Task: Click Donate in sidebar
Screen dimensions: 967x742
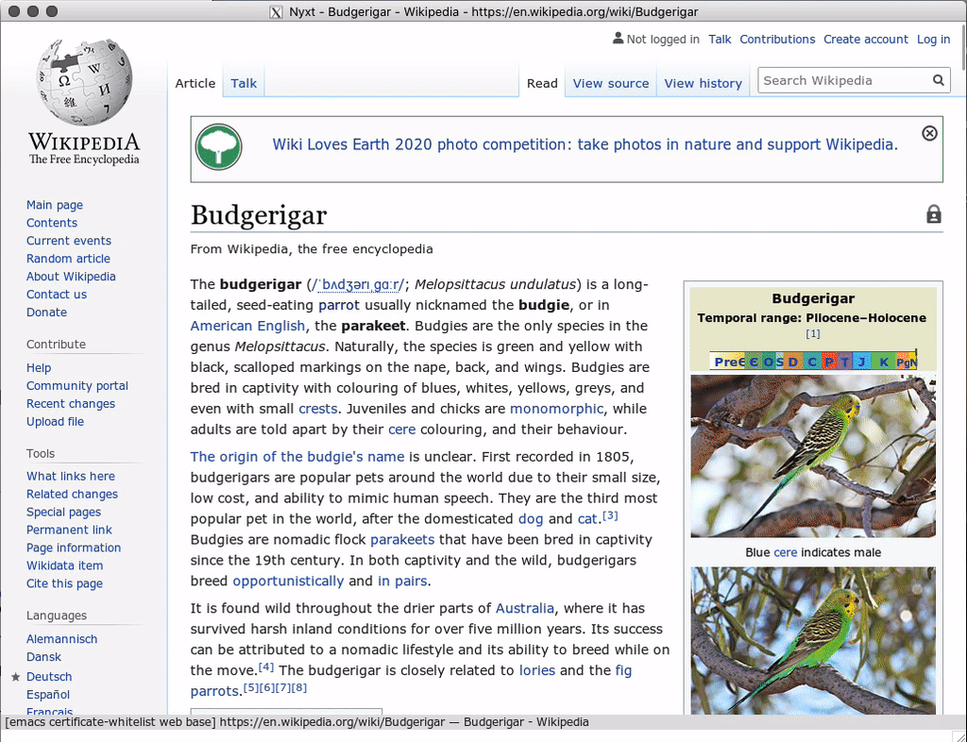Action: click(46, 312)
